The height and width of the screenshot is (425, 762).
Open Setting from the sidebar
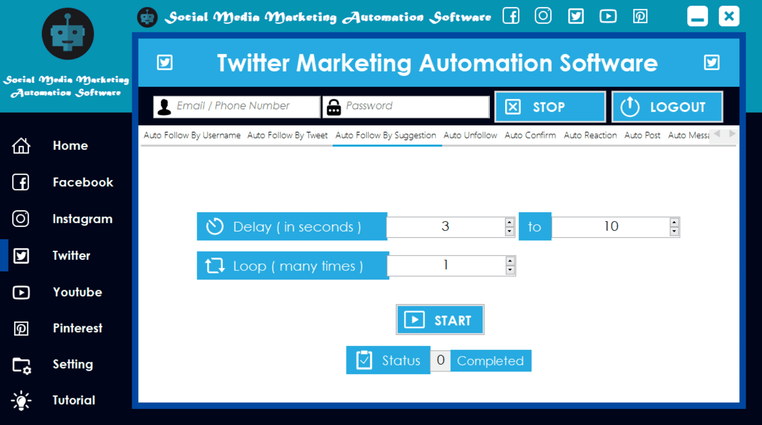(x=72, y=365)
